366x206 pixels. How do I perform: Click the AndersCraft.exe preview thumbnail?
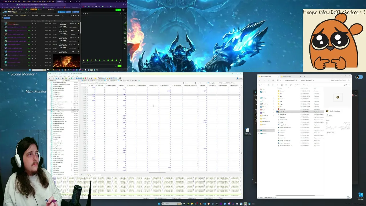[x=338, y=97]
